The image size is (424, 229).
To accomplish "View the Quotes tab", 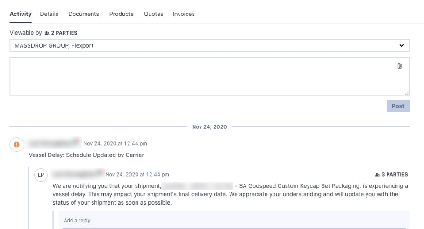I will [x=153, y=14].
